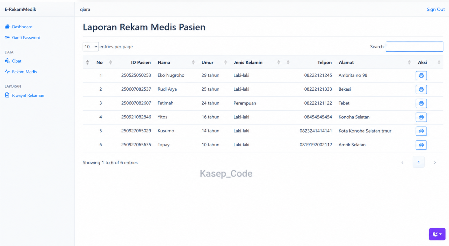
Task: Sort by the Aksi column
Action: 422,62
